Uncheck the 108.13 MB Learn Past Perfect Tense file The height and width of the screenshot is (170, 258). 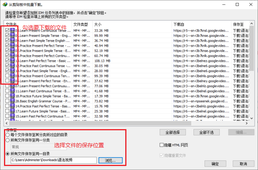click(7, 60)
